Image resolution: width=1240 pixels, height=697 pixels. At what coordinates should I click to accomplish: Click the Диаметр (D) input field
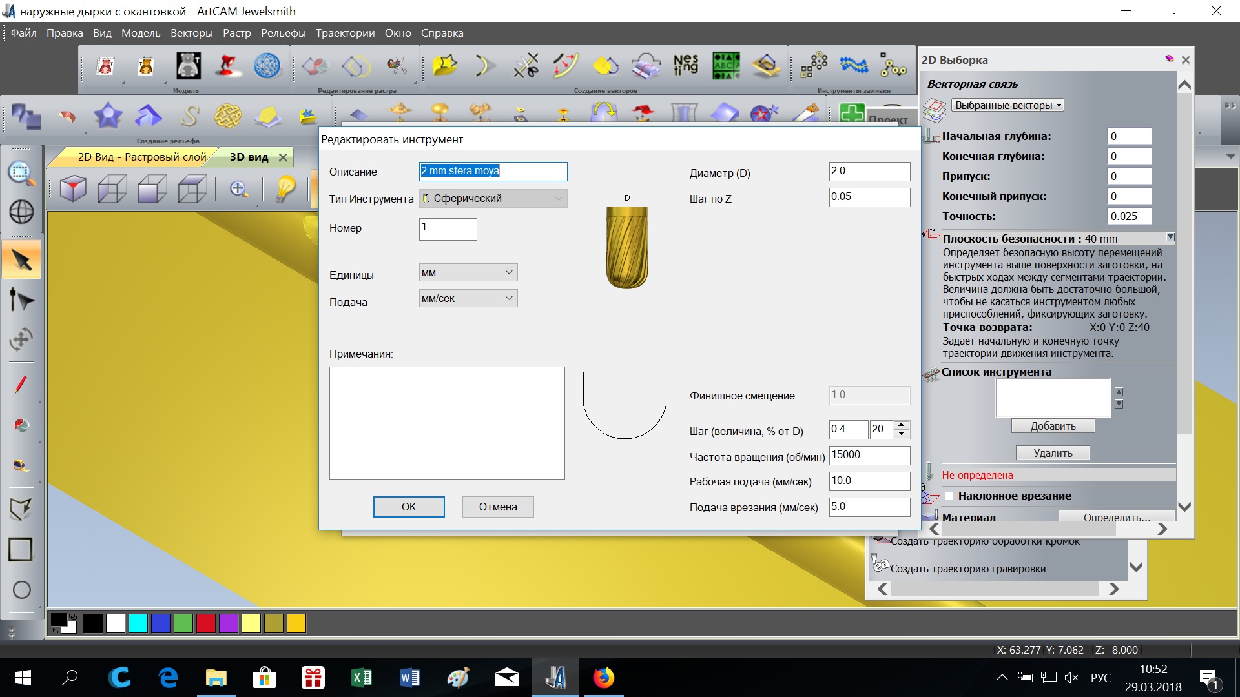pyautogui.click(x=869, y=171)
